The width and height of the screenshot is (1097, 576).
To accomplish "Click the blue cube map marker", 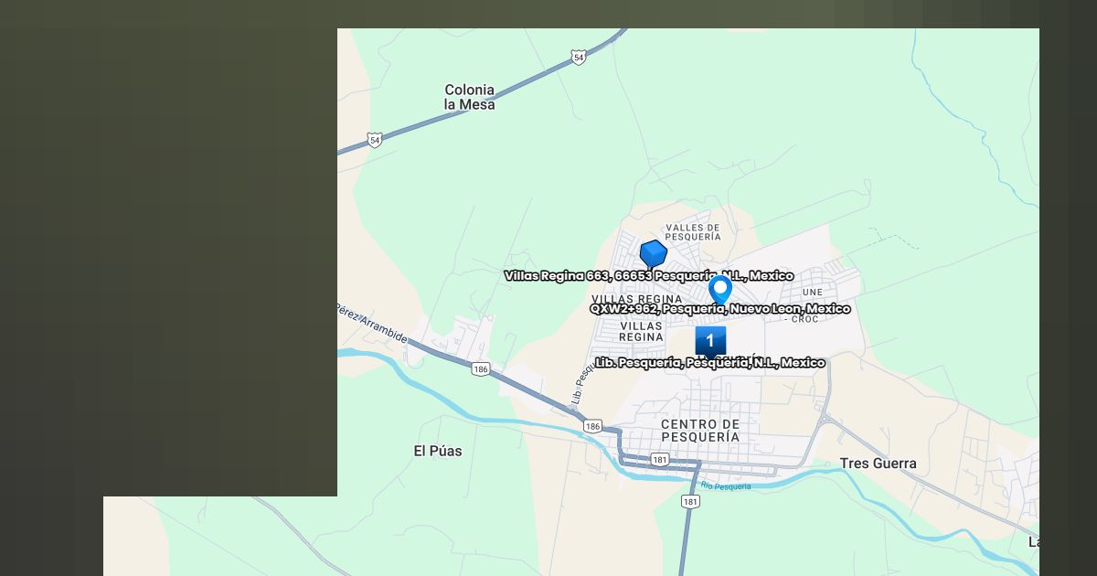I will 653,254.
